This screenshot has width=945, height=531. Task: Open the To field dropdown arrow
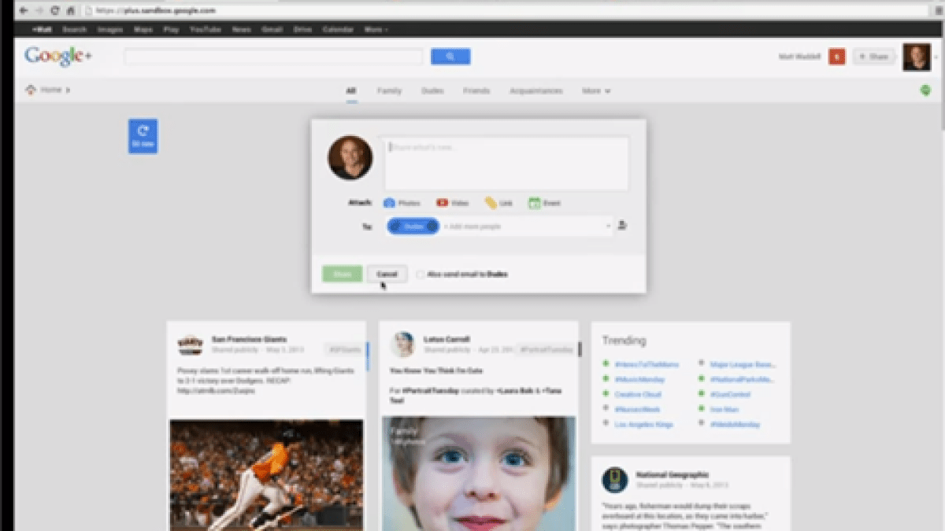[608, 227]
